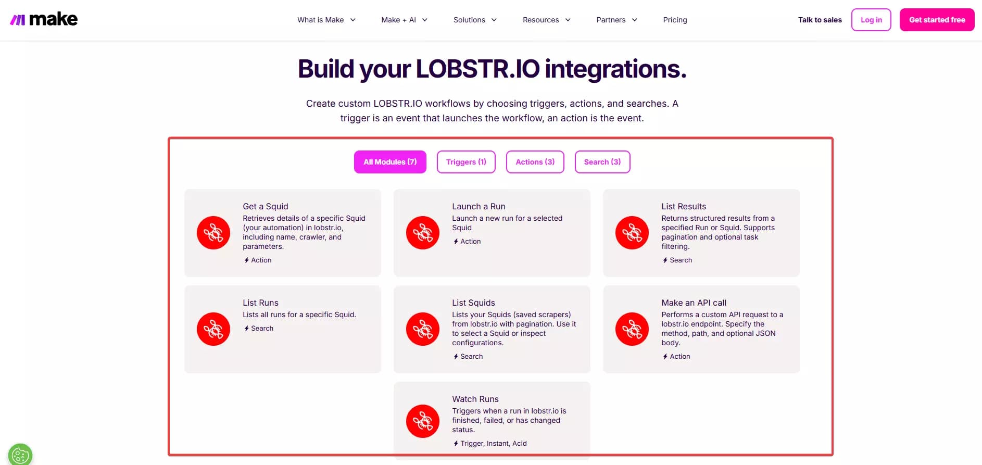
Task: Expand the What is Make chevron
Action: pos(352,20)
